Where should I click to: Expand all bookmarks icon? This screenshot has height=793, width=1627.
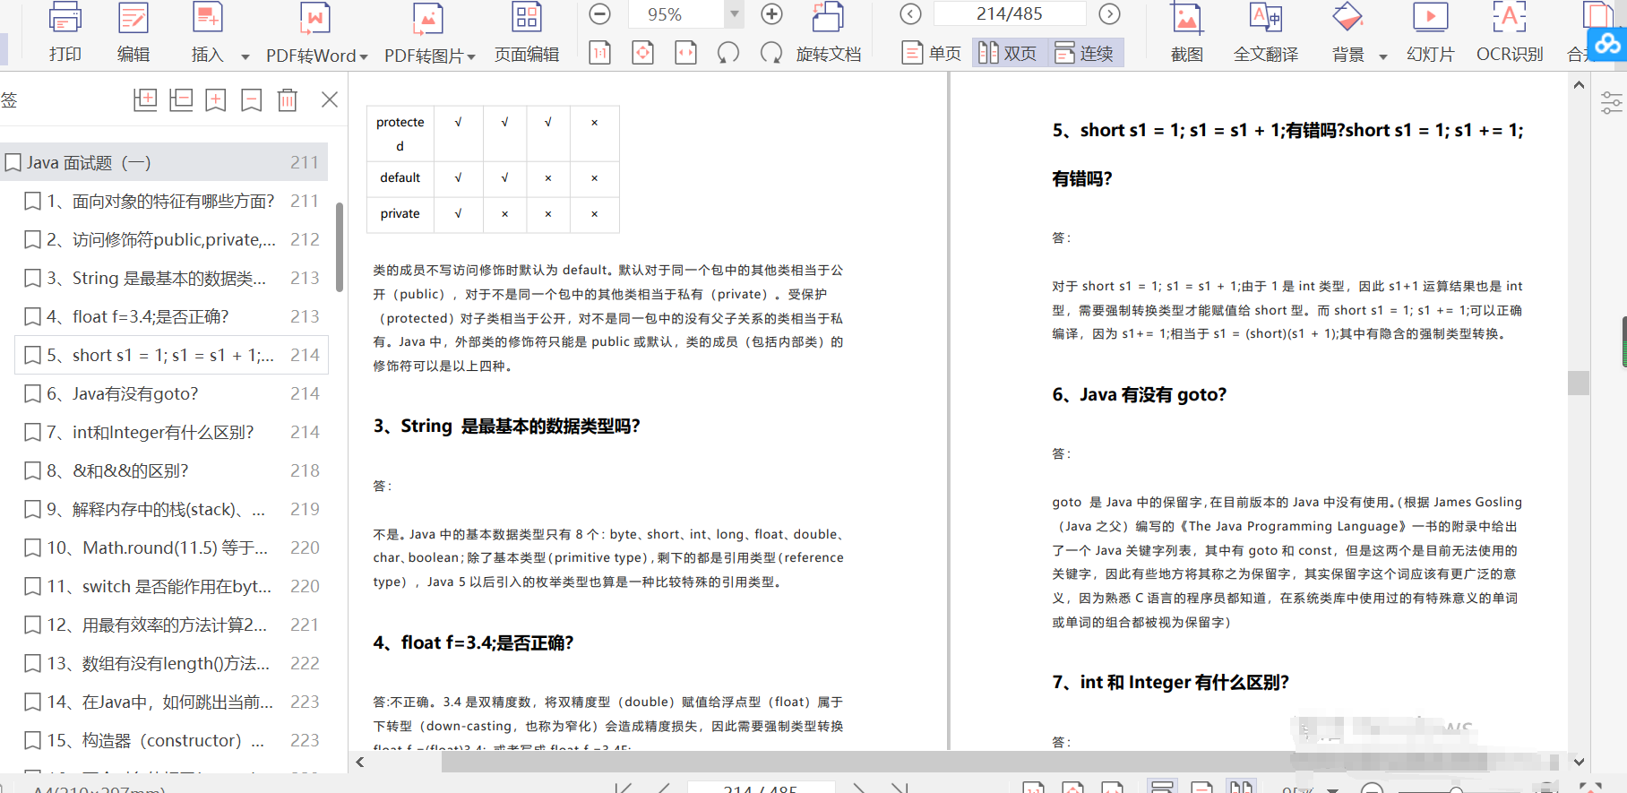click(x=145, y=99)
